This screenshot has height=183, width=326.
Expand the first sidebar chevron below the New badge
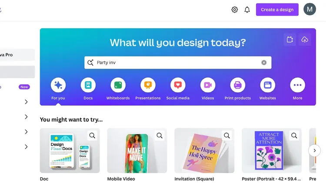26,102
